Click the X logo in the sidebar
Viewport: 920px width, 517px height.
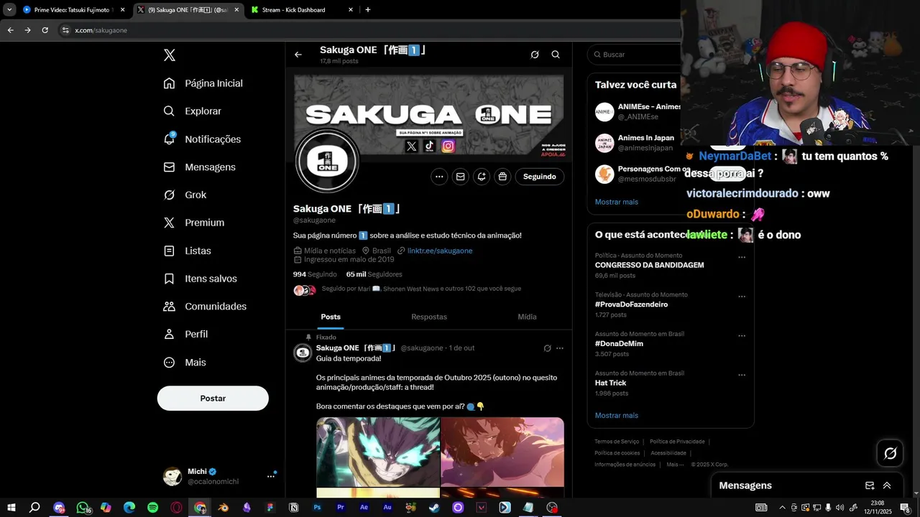(x=170, y=55)
